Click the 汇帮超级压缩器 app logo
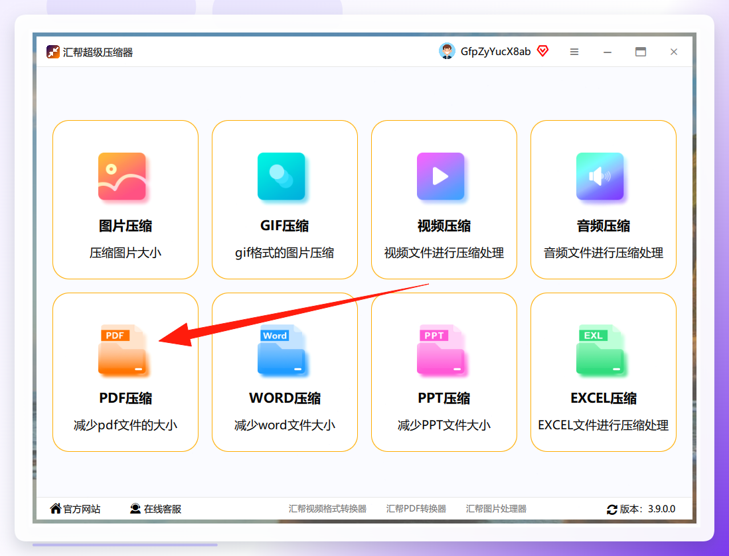 (53, 52)
